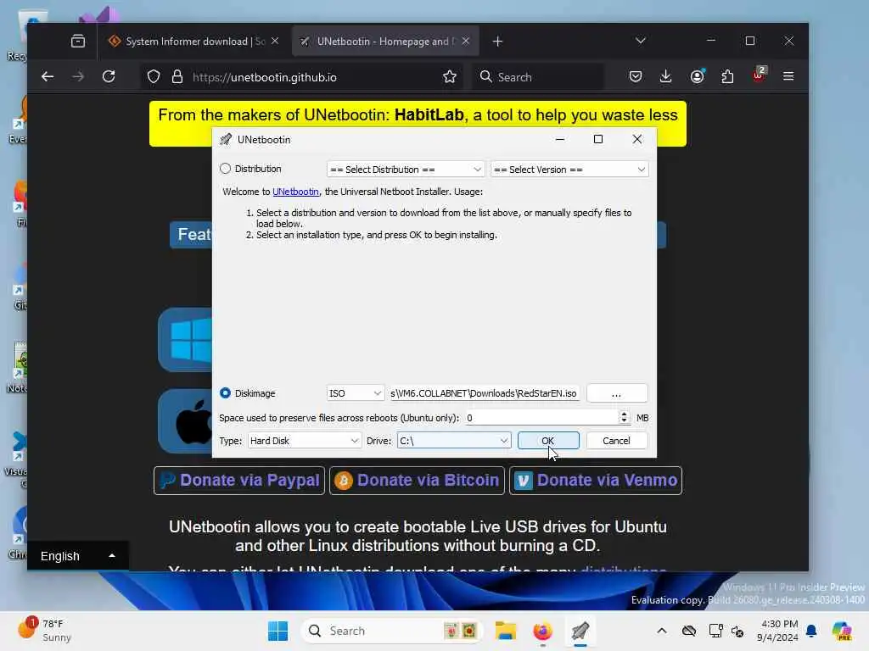Screen dimensions: 869x651
Task: Open Firefox View icon
Action: pyautogui.click(x=78, y=41)
